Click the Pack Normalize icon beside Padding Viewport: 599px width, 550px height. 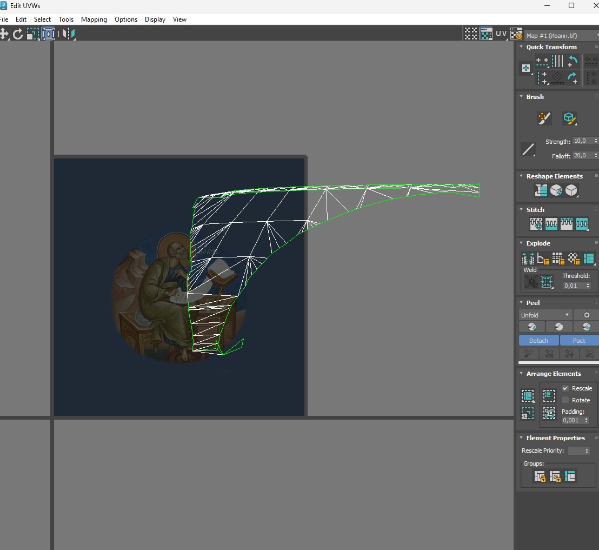pos(549,413)
